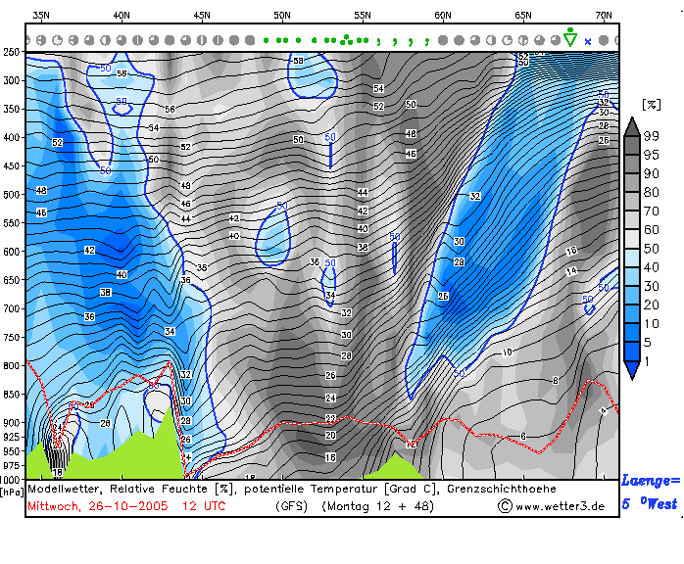Click the contour label 20

(x=330, y=435)
